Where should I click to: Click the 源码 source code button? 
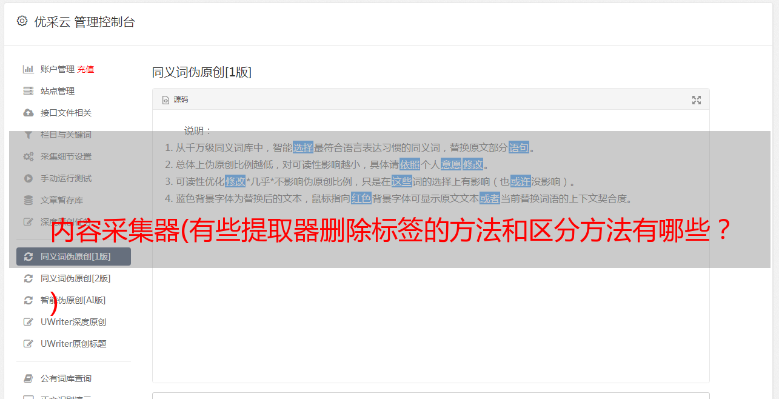coord(175,99)
